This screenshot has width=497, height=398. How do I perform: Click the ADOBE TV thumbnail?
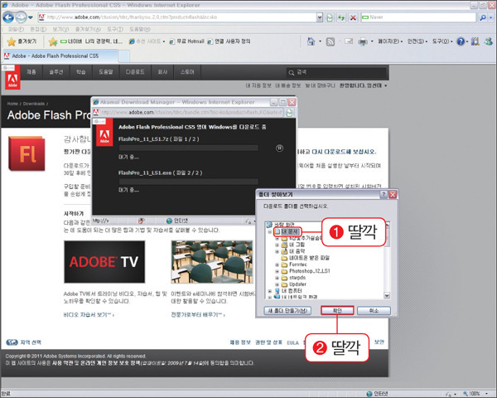point(104,262)
